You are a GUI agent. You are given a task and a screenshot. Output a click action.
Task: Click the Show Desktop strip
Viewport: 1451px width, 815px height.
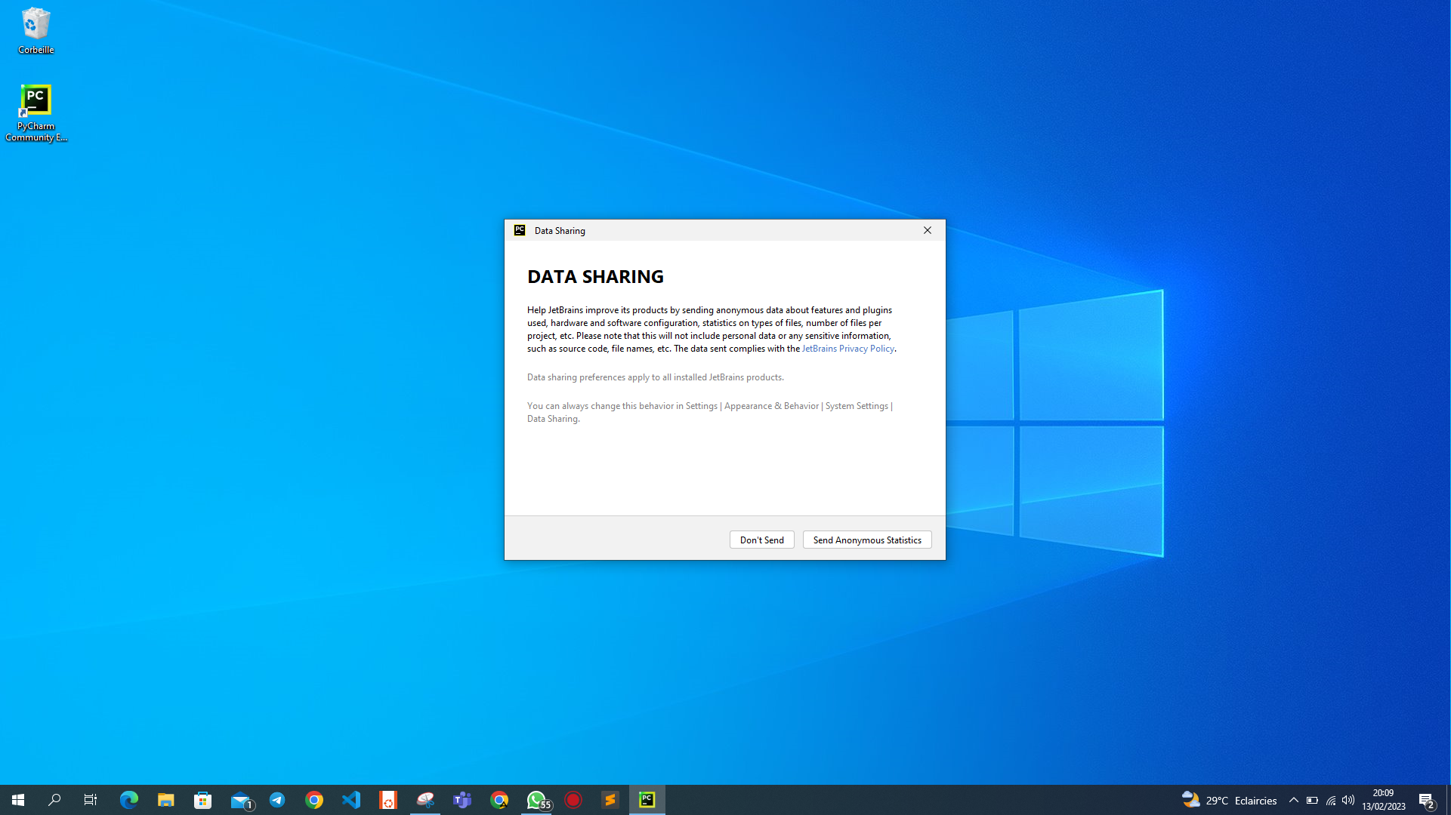[x=1448, y=800]
